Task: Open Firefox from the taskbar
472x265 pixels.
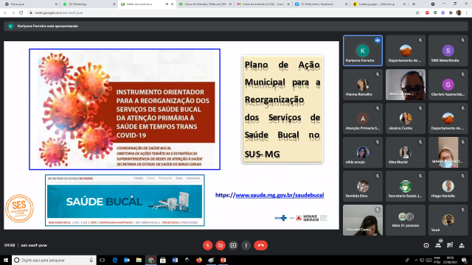Action: 199,260
